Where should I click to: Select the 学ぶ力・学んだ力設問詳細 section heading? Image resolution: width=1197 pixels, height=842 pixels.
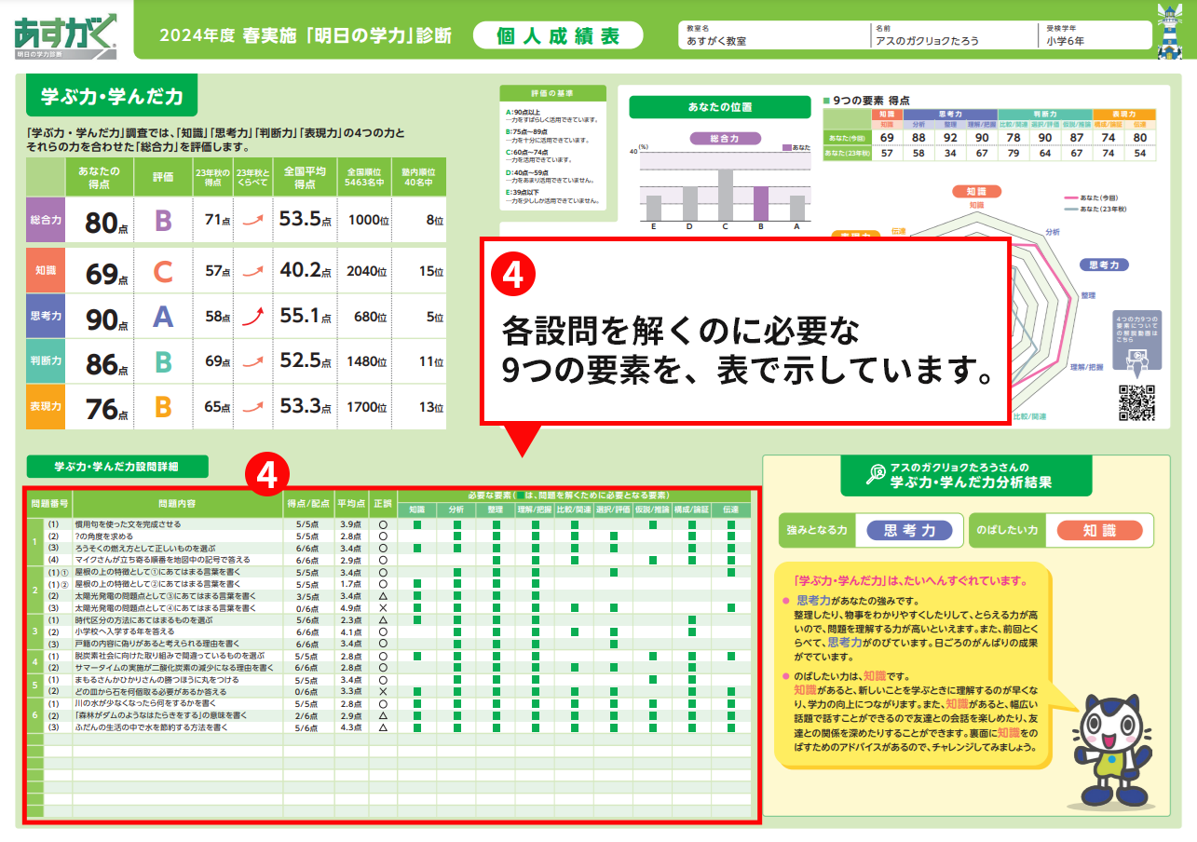116,467
